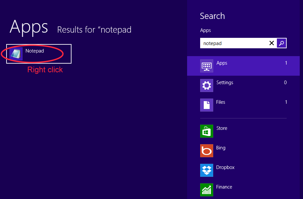
Task: Click the Apps results page title
Action: 28,28
